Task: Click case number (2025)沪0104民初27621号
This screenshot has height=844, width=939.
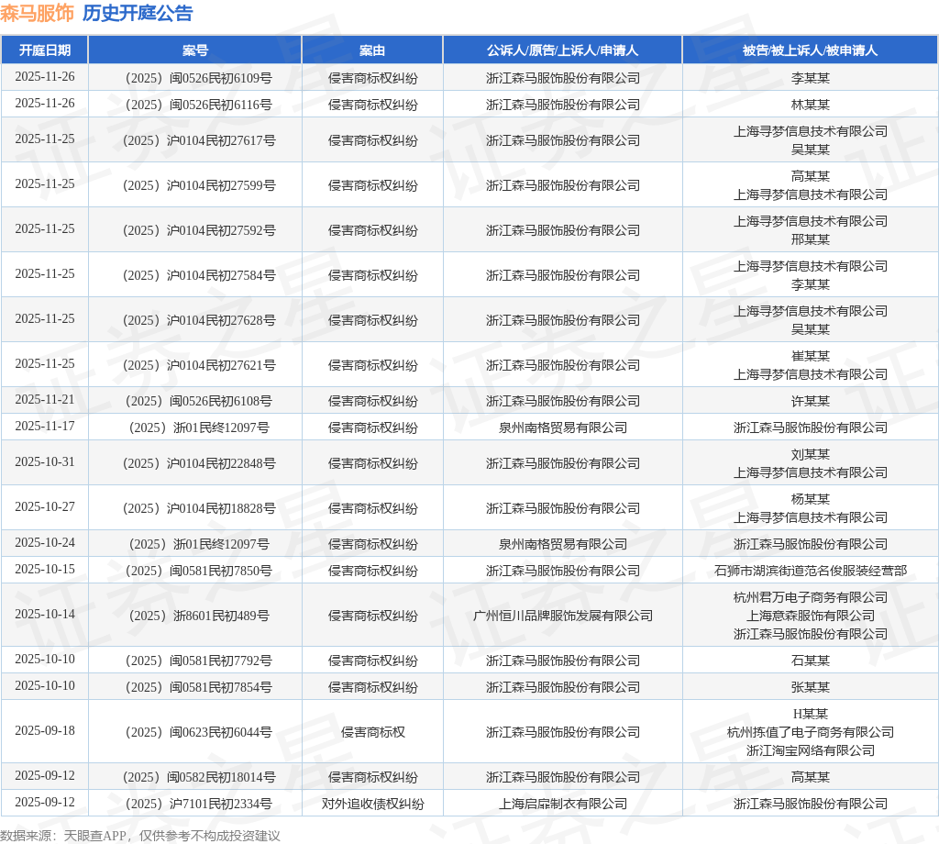Action: coord(195,365)
